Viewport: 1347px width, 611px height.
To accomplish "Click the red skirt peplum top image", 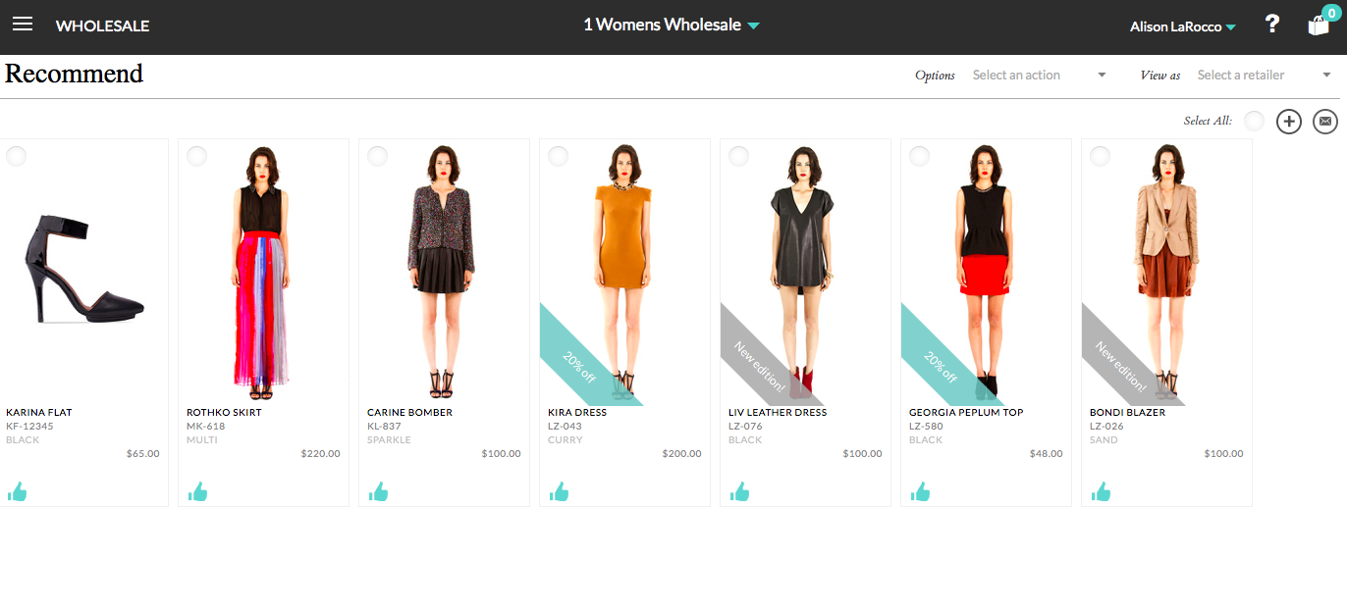I will click(984, 272).
